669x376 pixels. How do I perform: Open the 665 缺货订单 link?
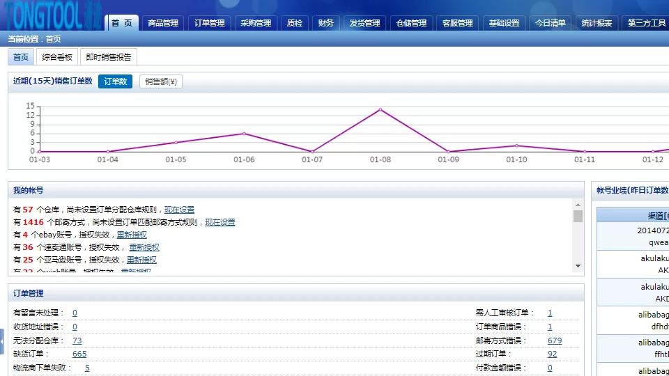click(79, 354)
